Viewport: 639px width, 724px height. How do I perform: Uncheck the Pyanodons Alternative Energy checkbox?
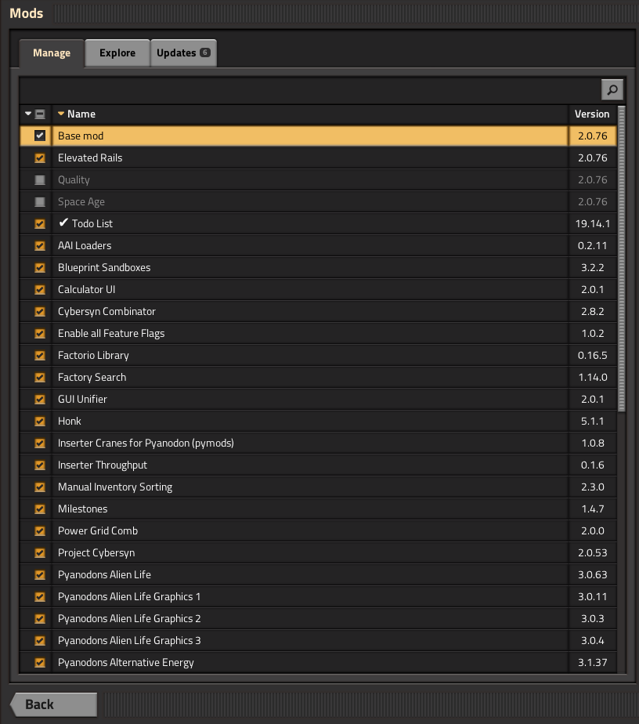40,662
